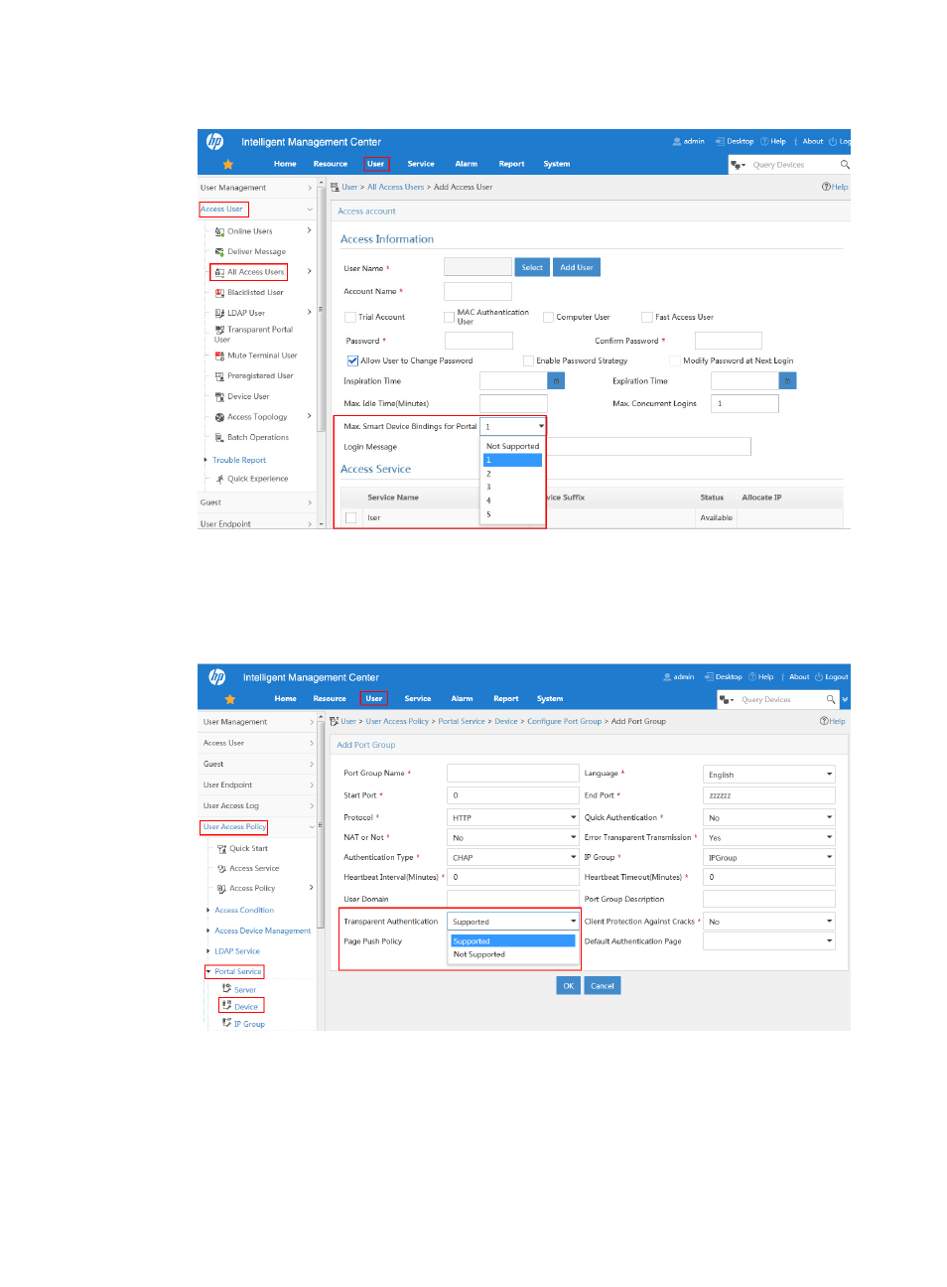Click the Batch Operations icon

219,438
